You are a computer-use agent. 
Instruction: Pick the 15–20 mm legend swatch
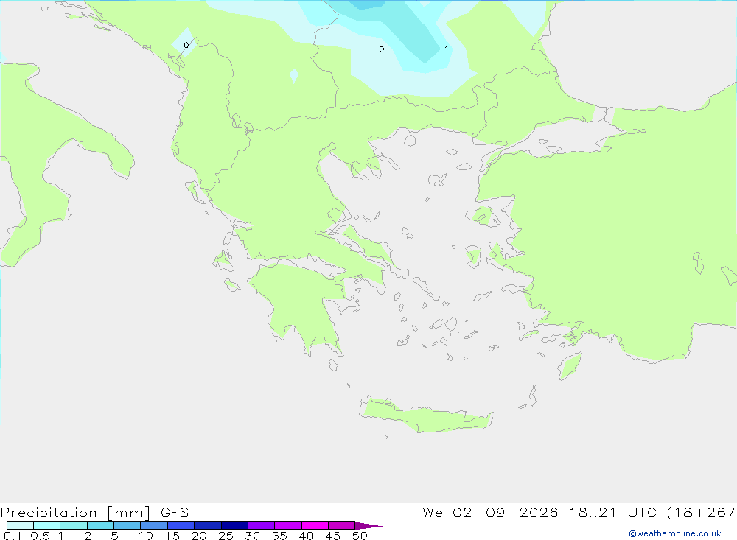[181, 525]
